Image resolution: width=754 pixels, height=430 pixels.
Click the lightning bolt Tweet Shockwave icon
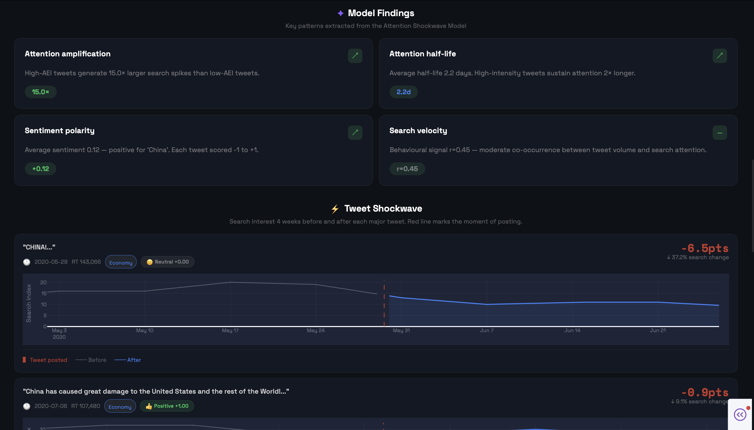(335, 209)
